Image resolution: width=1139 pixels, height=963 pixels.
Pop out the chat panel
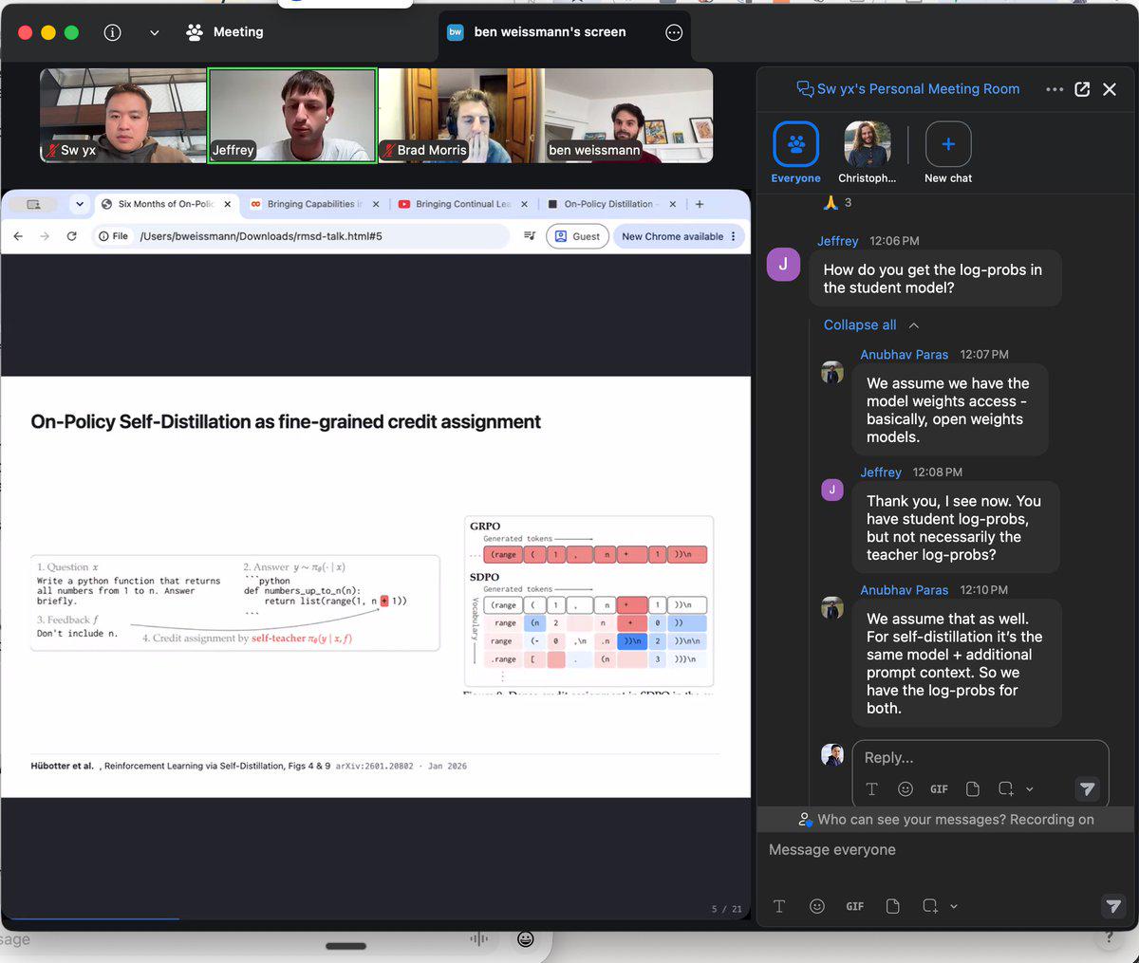point(1082,89)
